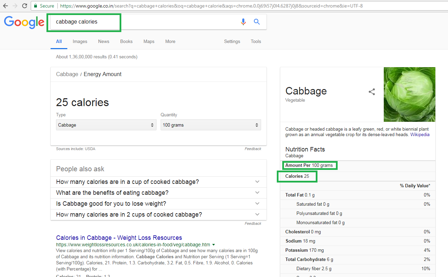Open search Tools menu
This screenshot has height=277, width=448.
click(256, 41)
